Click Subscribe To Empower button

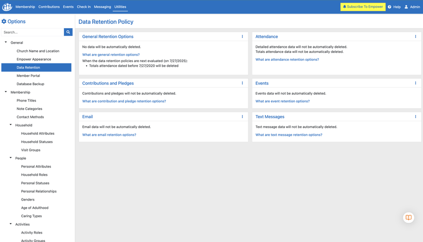click(363, 7)
